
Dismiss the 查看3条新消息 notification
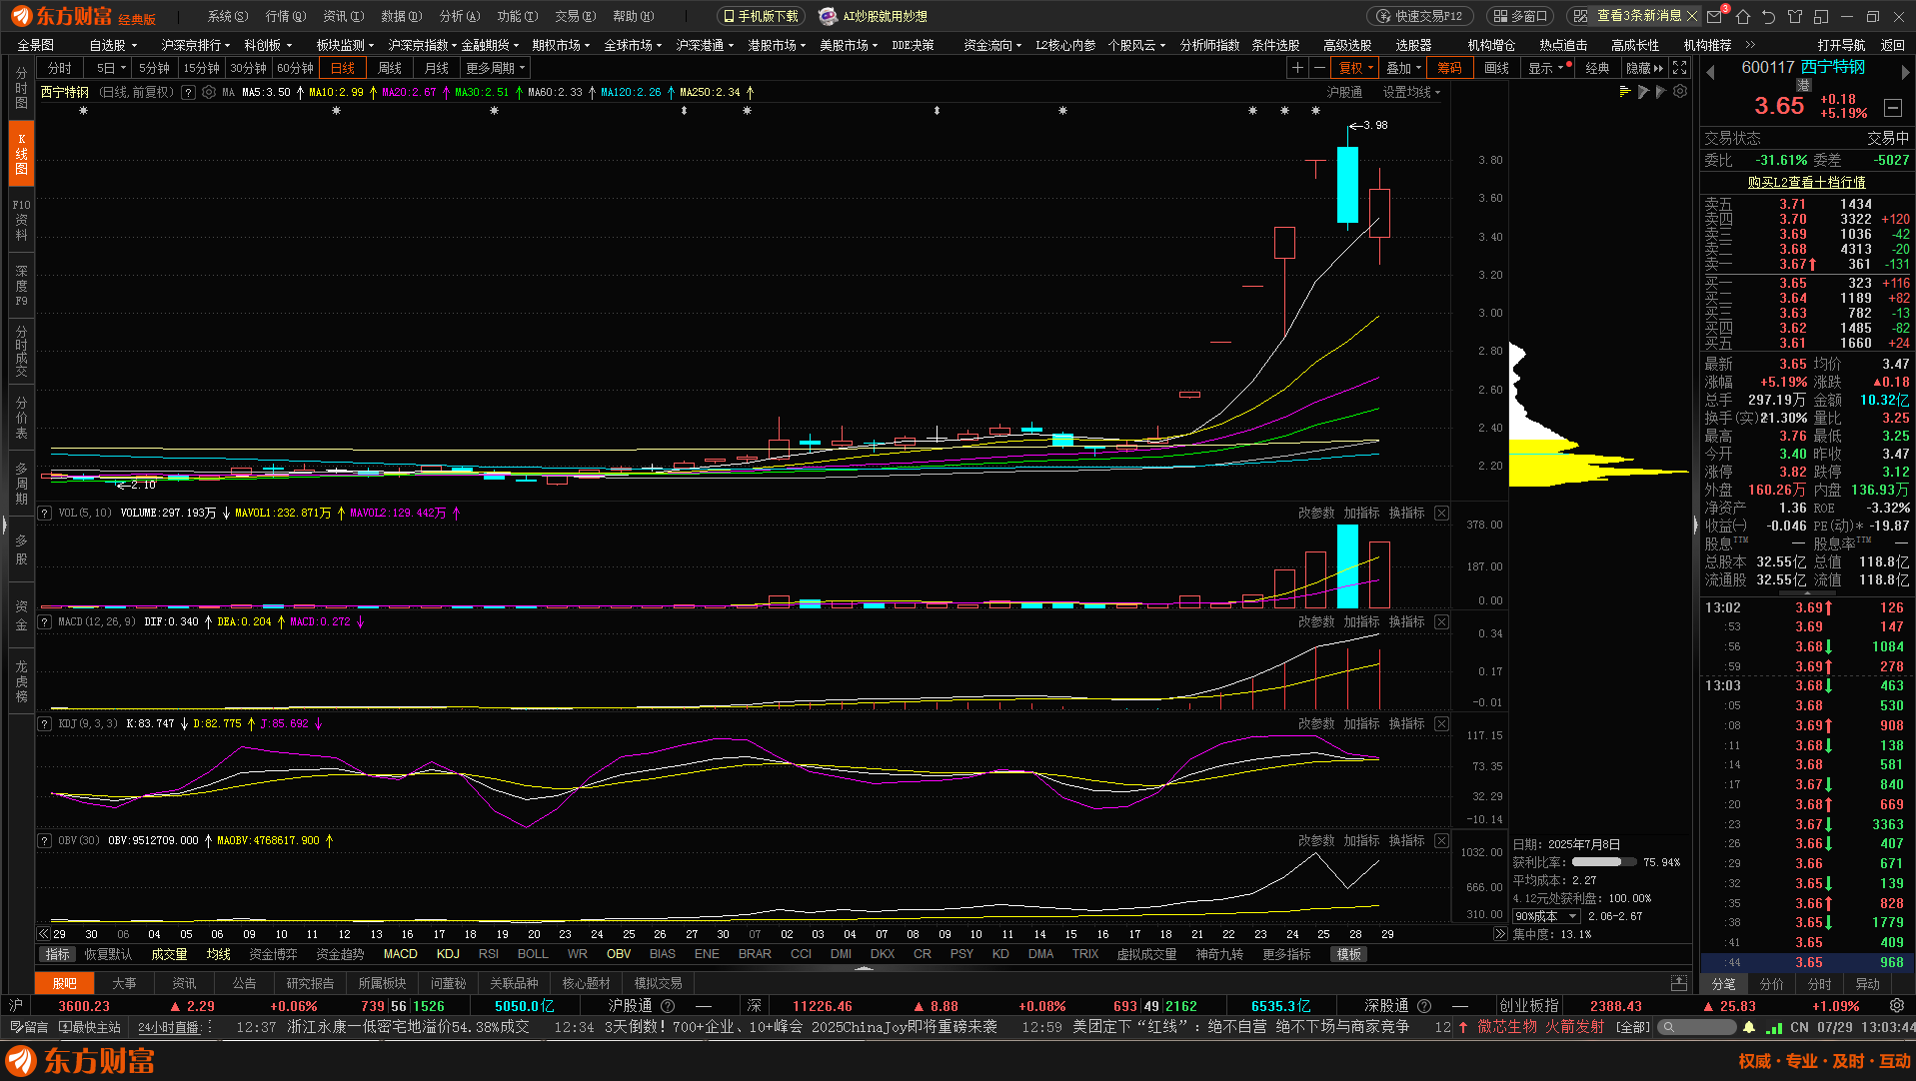point(1692,16)
